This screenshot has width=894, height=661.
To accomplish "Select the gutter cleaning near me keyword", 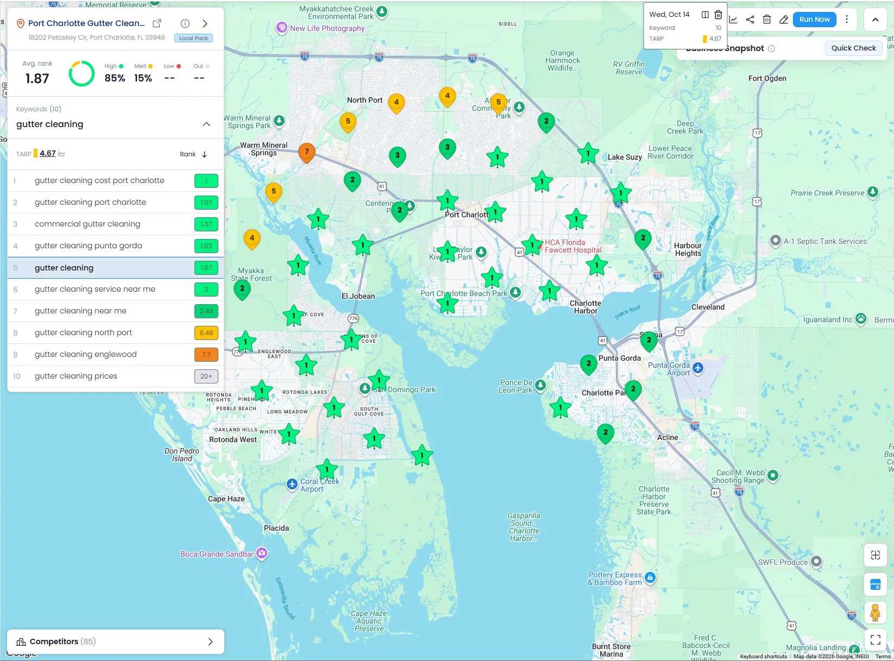I will coord(116,311).
